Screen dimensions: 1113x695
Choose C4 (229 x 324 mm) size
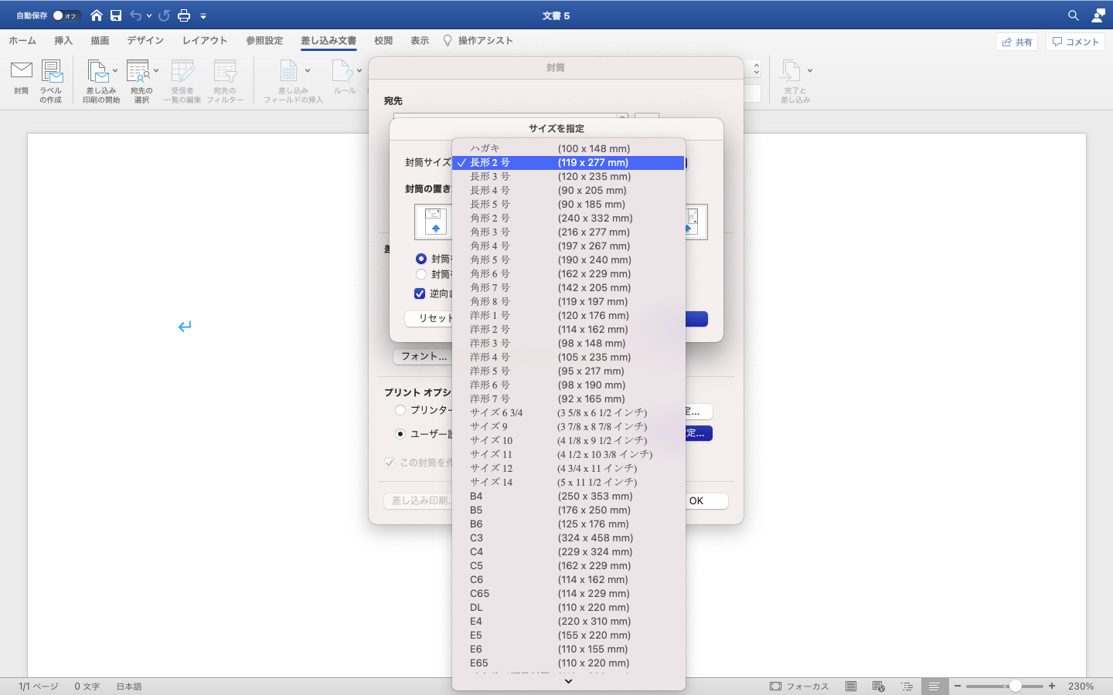(x=569, y=551)
